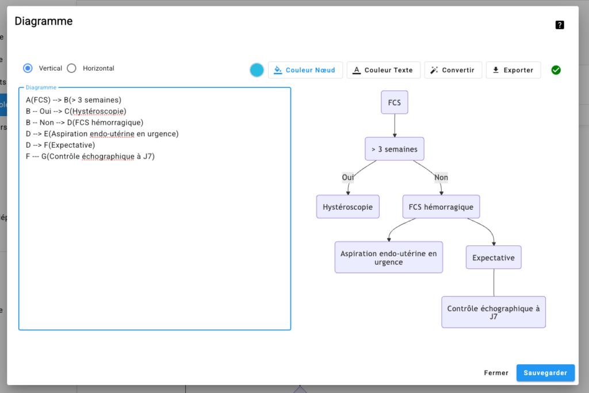Image resolution: width=589 pixels, height=393 pixels.
Task: Click the Expectative diagram node
Action: pos(494,257)
